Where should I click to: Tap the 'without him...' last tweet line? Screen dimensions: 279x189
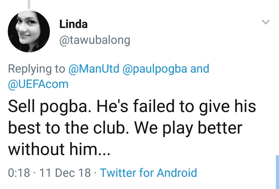pyautogui.click(x=59, y=149)
